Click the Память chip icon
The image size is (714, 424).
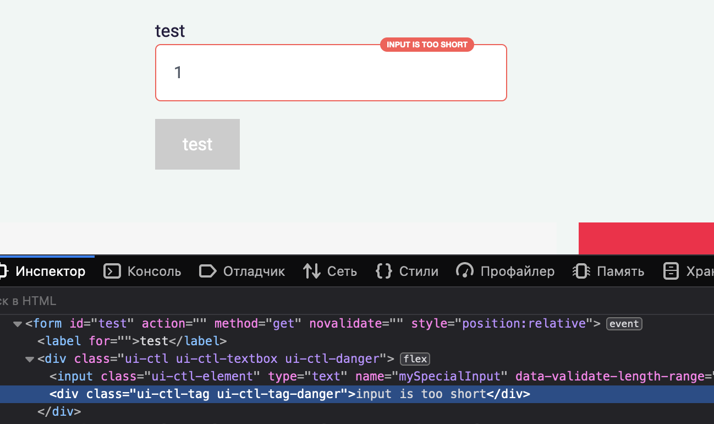[581, 271]
